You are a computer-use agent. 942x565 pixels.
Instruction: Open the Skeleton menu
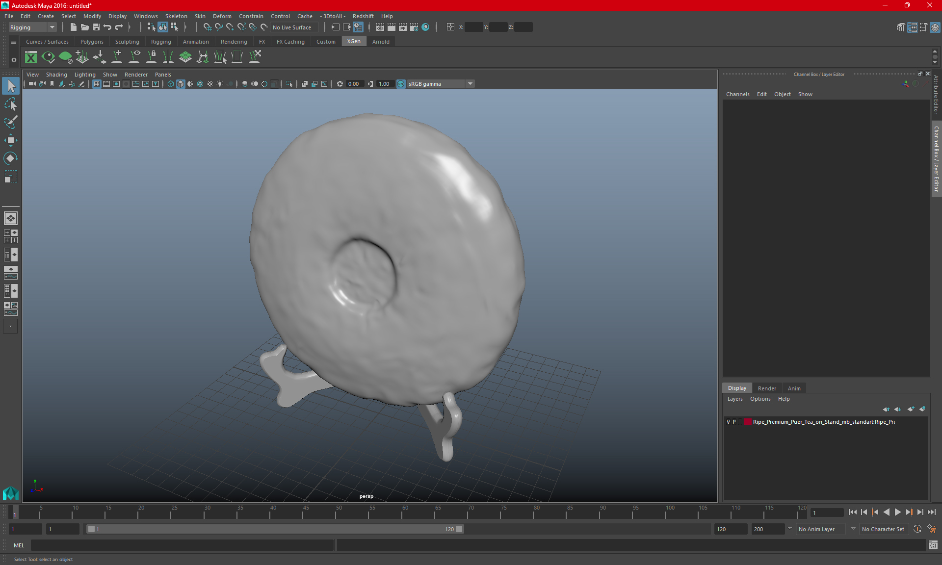pyautogui.click(x=176, y=16)
